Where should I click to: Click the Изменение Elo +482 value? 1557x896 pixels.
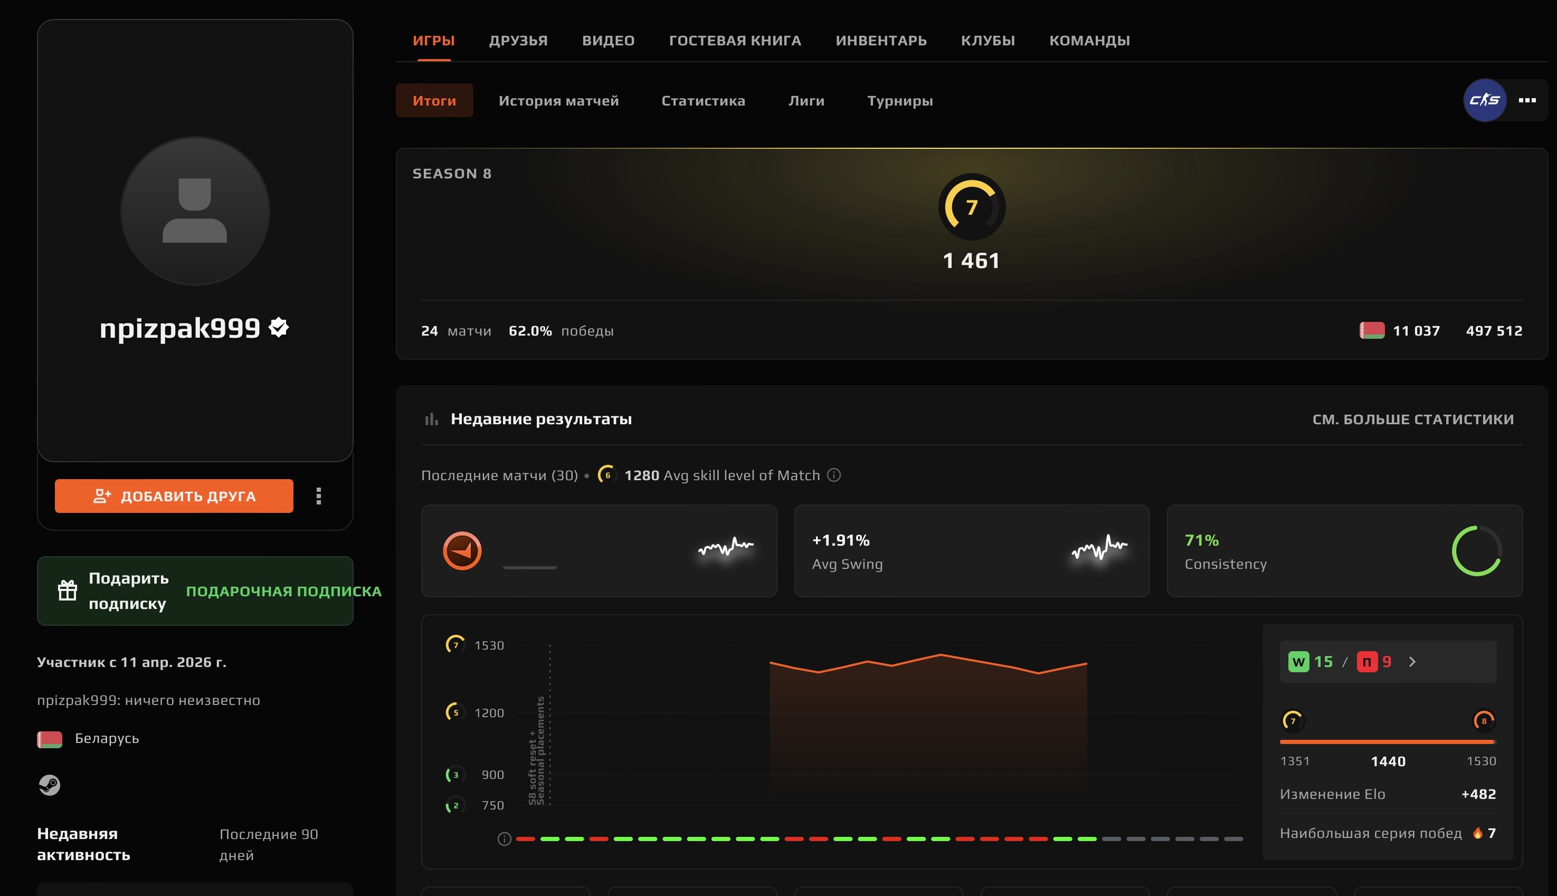pyautogui.click(x=1478, y=795)
